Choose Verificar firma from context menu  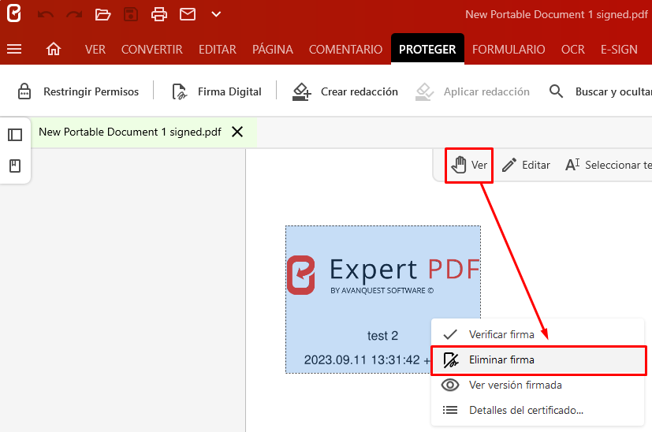click(x=538, y=334)
